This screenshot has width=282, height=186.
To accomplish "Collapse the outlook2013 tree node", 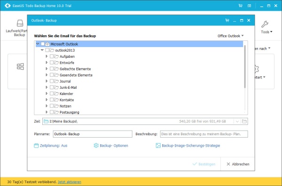I will [x=42, y=50].
